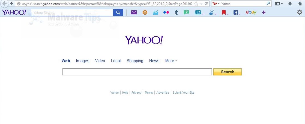Go to the browser home page icon

pos(300,4)
